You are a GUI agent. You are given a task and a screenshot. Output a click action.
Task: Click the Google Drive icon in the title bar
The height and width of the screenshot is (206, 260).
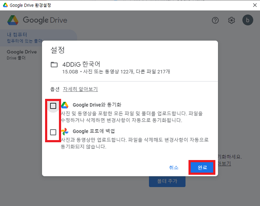coord(5,5)
